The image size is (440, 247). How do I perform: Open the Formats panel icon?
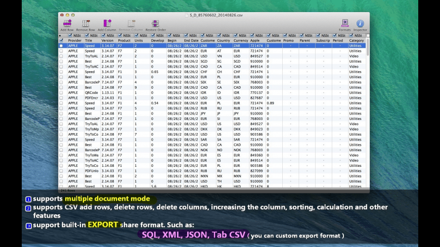(x=344, y=24)
